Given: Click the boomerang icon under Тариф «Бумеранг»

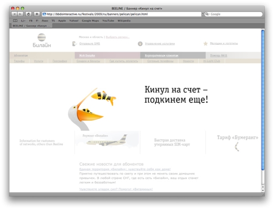Looking at the screenshot, I should pyautogui.click(x=237, y=147).
